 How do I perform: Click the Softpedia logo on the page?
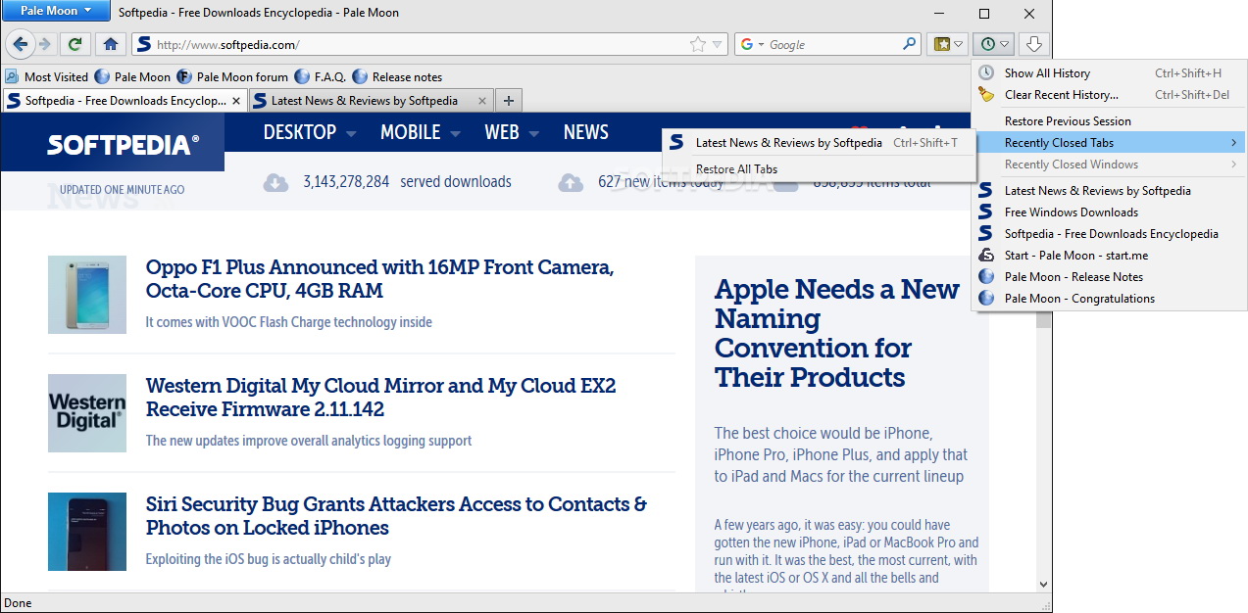click(x=123, y=144)
